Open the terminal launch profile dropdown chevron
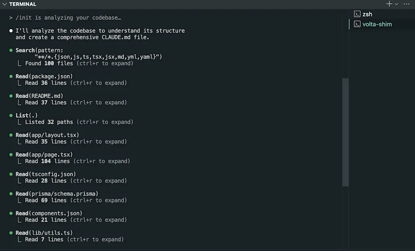This screenshot has height=251, width=415. 396,4
